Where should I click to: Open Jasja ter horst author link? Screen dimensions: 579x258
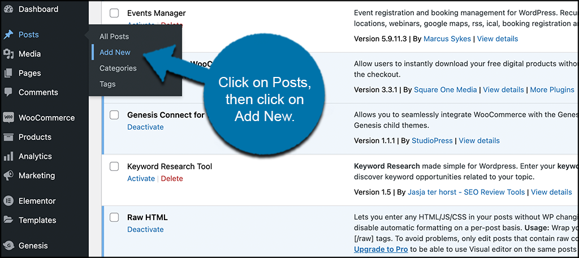(x=466, y=192)
